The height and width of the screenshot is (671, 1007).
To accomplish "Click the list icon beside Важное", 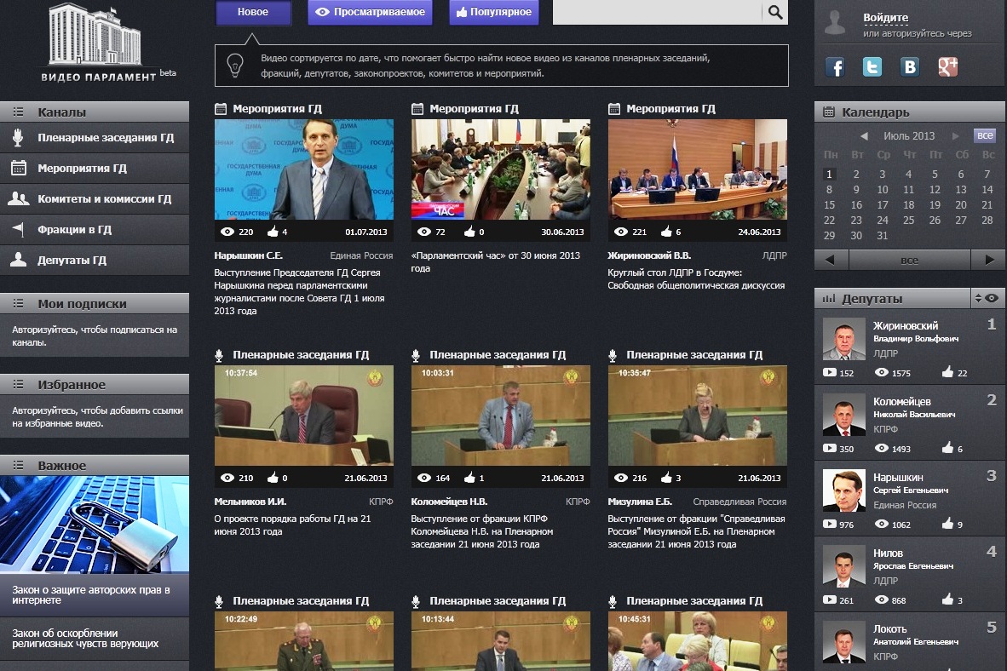I will click(19, 466).
